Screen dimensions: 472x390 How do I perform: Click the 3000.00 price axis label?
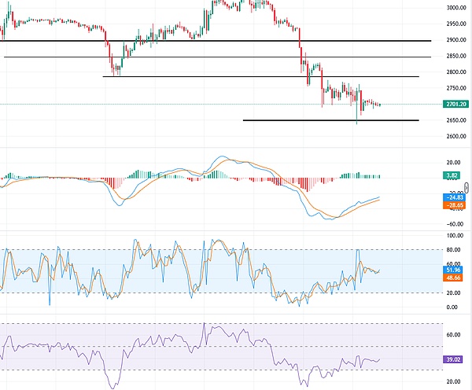(x=455, y=7)
